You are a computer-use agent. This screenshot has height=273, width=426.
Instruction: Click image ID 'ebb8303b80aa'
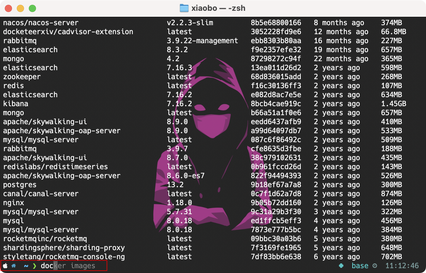tap(276, 41)
